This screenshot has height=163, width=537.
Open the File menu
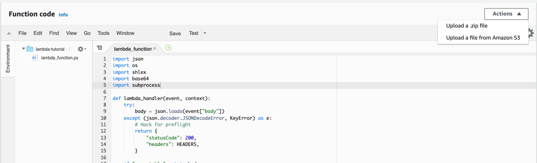click(x=22, y=33)
